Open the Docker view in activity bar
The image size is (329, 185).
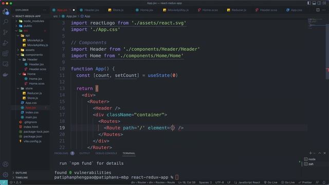(6, 75)
